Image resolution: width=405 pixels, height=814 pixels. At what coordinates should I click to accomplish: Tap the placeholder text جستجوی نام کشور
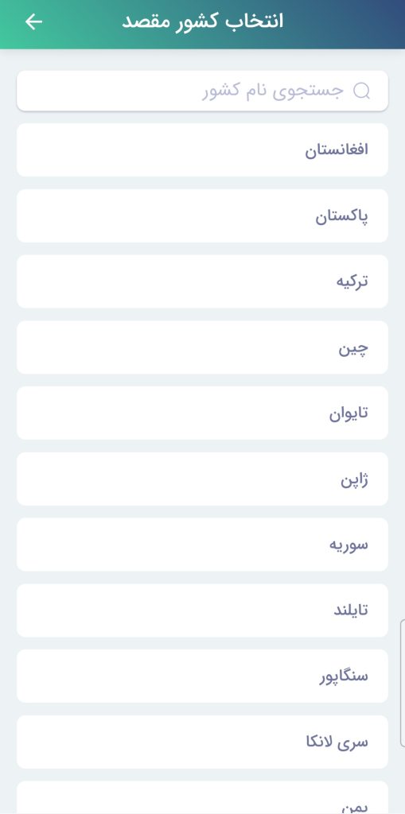tap(272, 91)
